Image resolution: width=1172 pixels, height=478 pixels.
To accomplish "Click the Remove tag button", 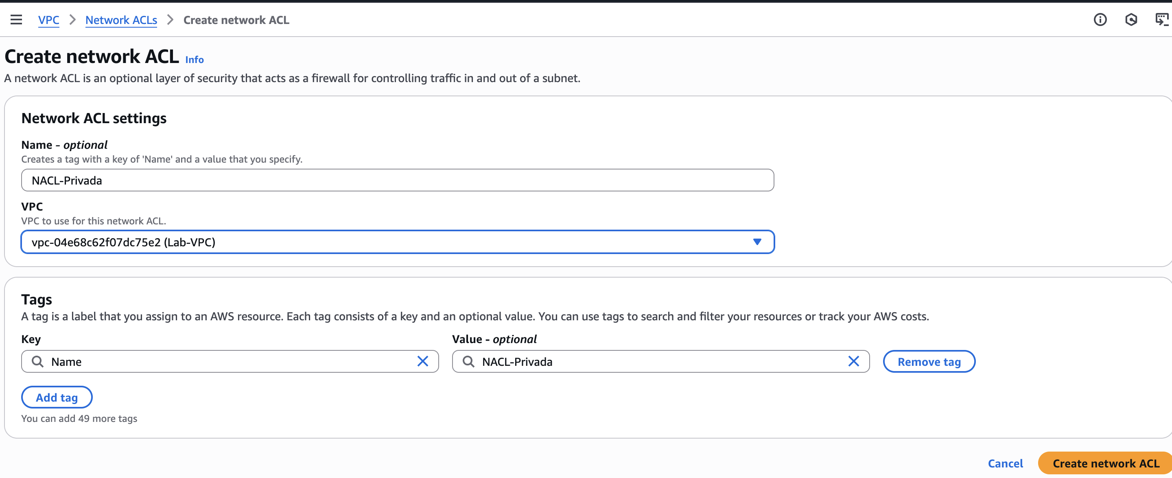I will coord(929,361).
